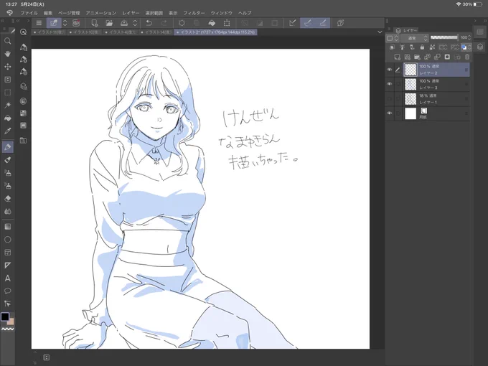Open file with the folder icon
This screenshot has width=488, height=366.
pos(109,23)
